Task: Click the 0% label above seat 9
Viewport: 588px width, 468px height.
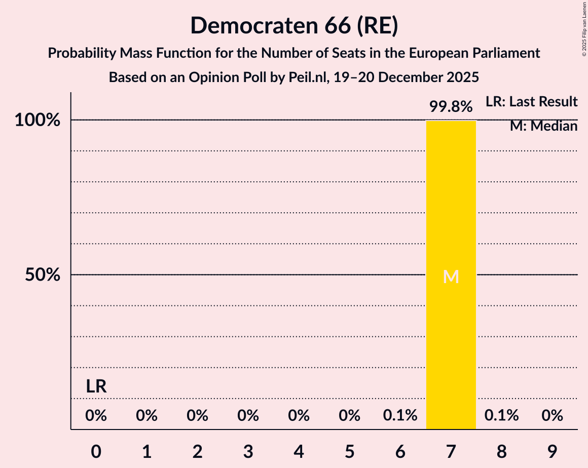Action: click(x=552, y=416)
